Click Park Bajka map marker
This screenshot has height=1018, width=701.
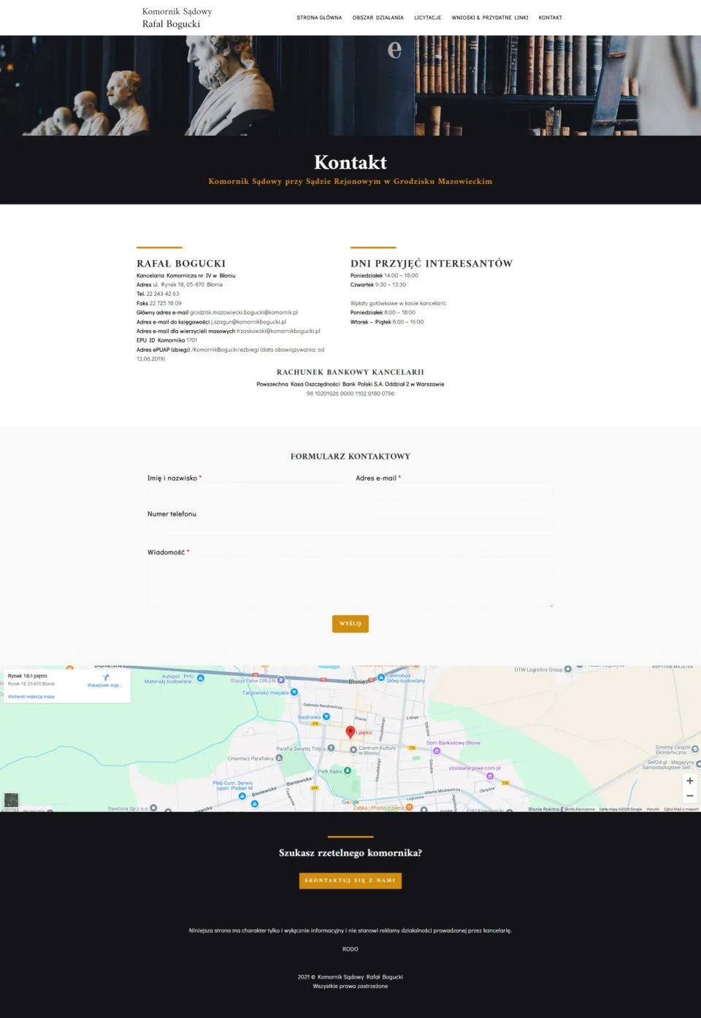348,770
